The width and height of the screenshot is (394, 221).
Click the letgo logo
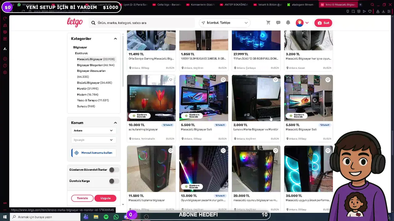75,22
